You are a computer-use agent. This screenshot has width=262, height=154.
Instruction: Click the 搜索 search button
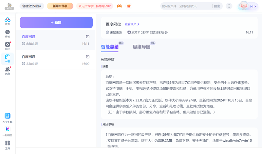(x=217, y=6)
